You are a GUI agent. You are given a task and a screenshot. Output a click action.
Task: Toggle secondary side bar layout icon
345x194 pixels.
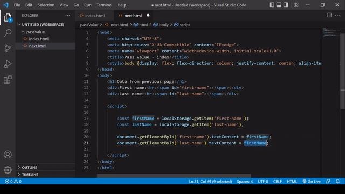(286, 5)
